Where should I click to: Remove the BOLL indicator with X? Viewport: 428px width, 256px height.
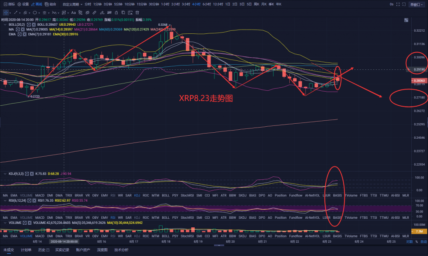pos(34,24)
